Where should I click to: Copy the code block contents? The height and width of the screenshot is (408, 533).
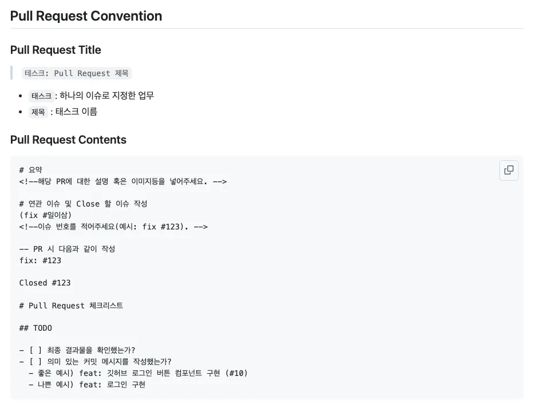tap(508, 170)
